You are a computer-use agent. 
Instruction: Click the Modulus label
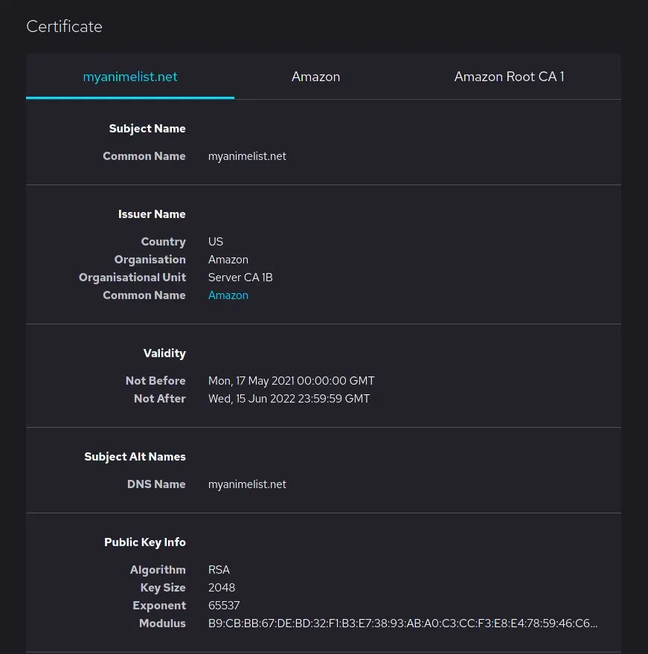162,623
